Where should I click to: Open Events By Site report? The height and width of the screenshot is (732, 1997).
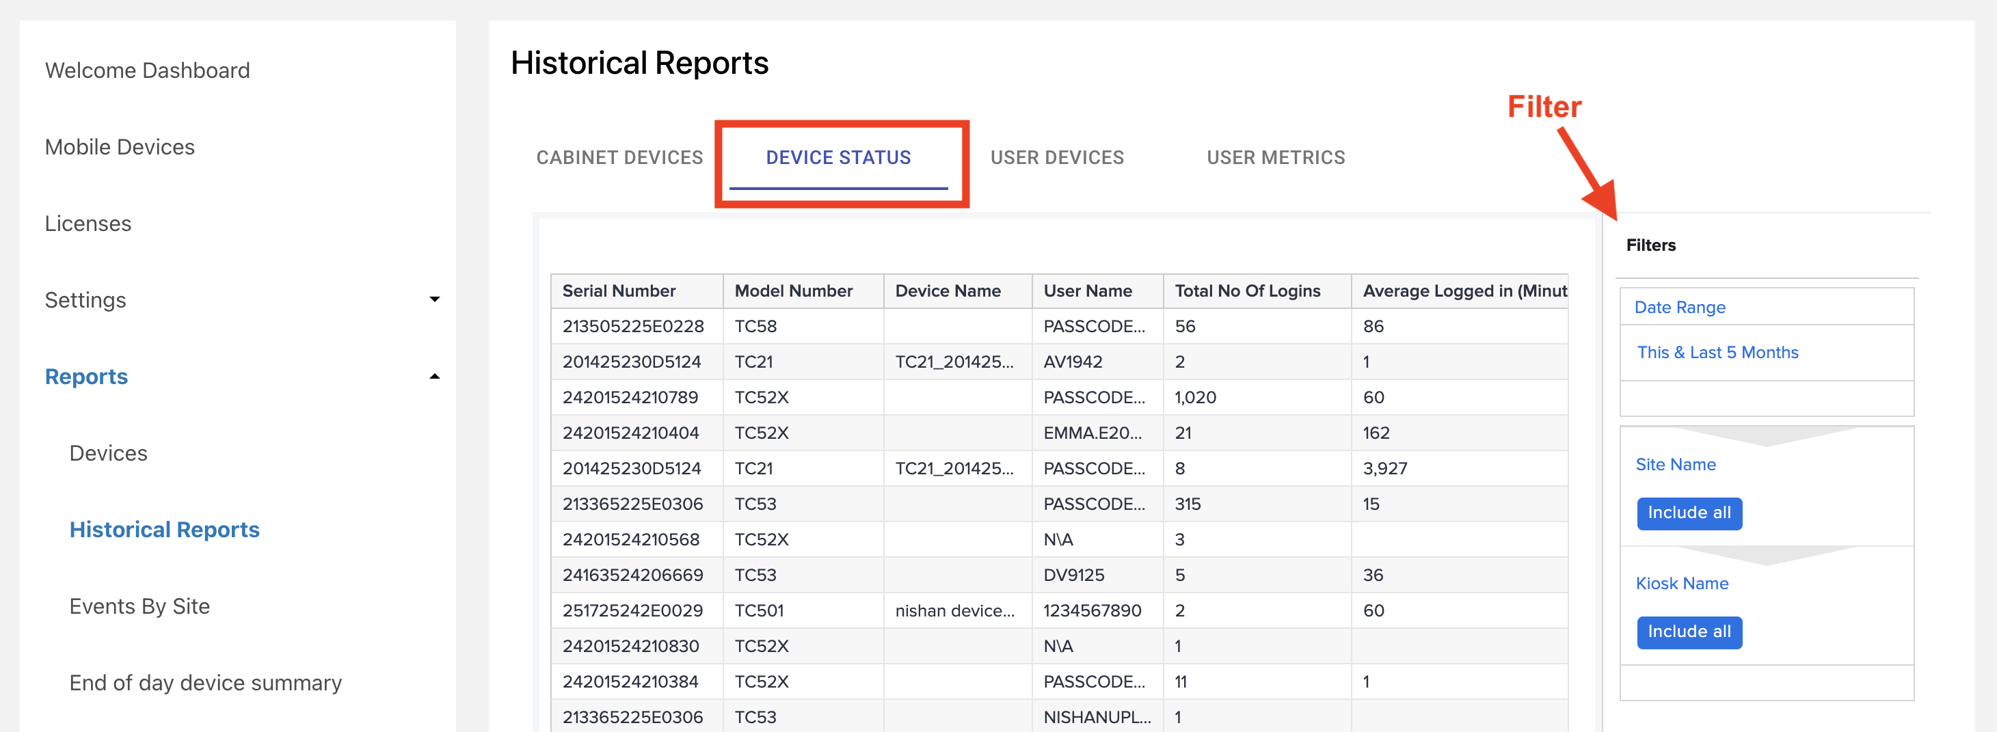pos(139,606)
